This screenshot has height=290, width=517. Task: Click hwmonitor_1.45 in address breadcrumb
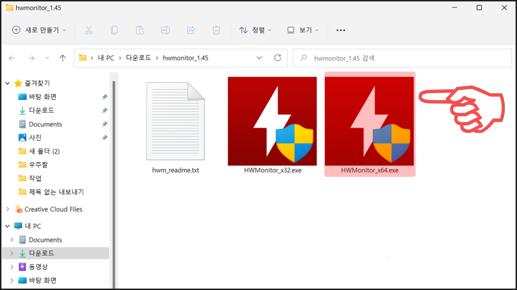coord(185,58)
